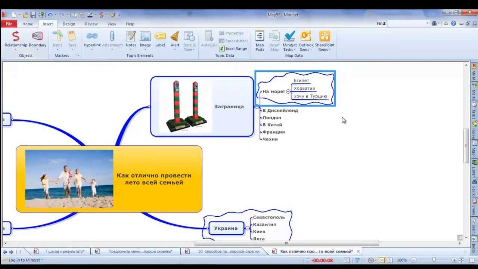Select the Киев subtopic
The image size is (478, 269).
(259, 231)
